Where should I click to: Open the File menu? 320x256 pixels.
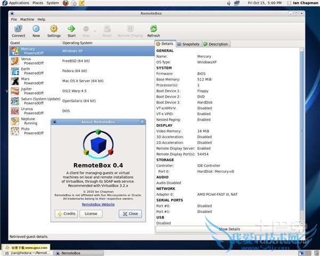(14, 19)
